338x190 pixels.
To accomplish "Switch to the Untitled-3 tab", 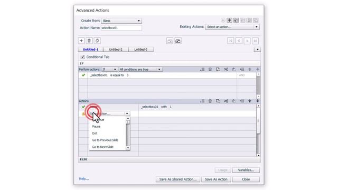I will point(141,49).
